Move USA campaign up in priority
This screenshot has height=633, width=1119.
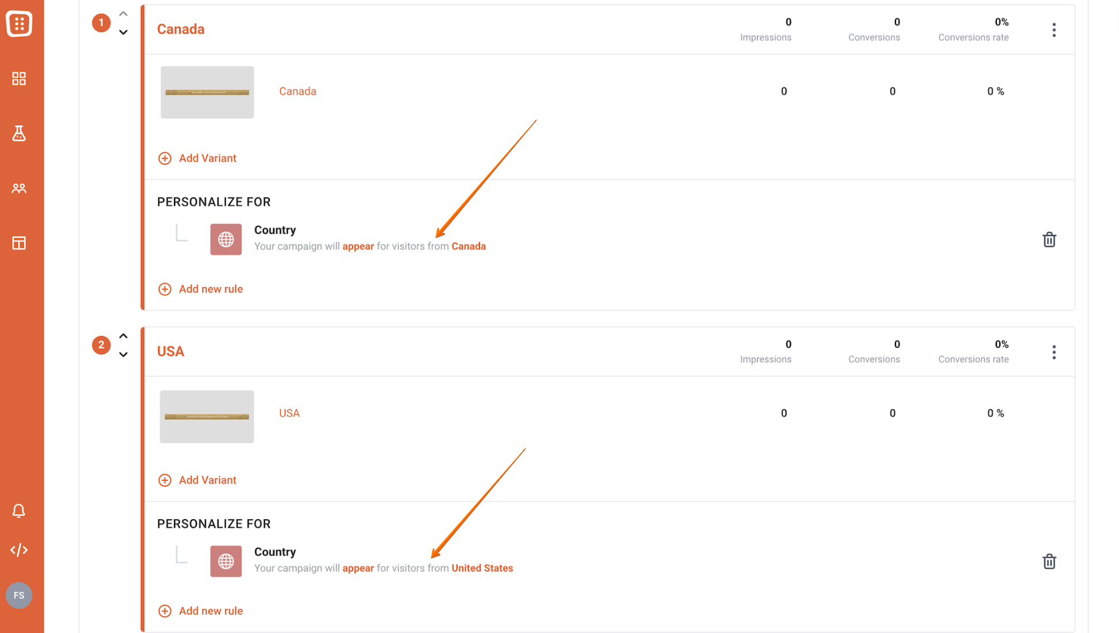coord(123,336)
